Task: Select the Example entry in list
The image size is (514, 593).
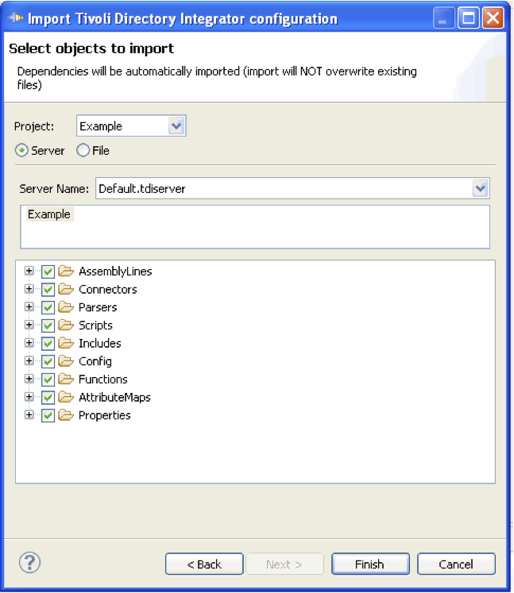Action: point(49,214)
